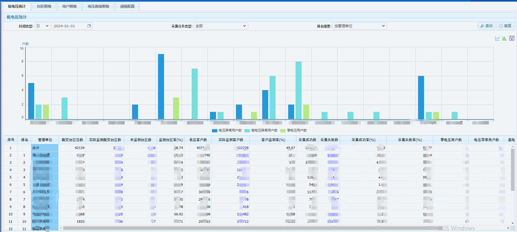Switch to the 用户明细 tab
Screen dimensions: 517x232
[x=69, y=6]
